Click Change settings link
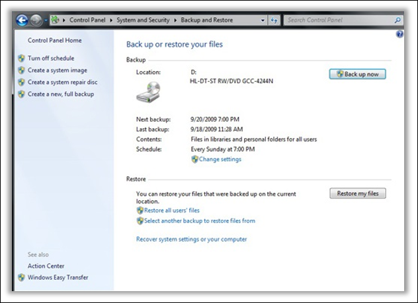The image size is (418, 303). pos(220,159)
